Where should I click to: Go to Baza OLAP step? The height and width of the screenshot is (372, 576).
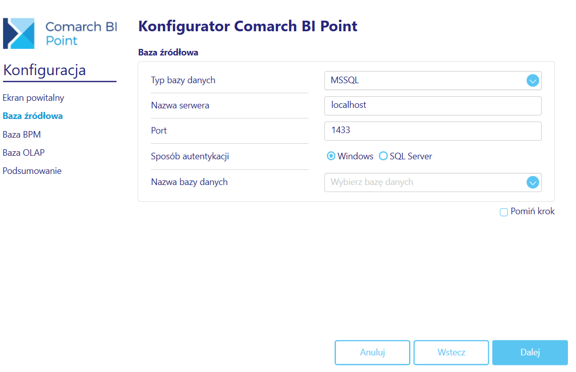pyautogui.click(x=24, y=152)
